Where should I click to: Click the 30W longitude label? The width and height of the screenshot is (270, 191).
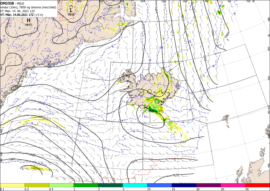[x=101, y=1]
